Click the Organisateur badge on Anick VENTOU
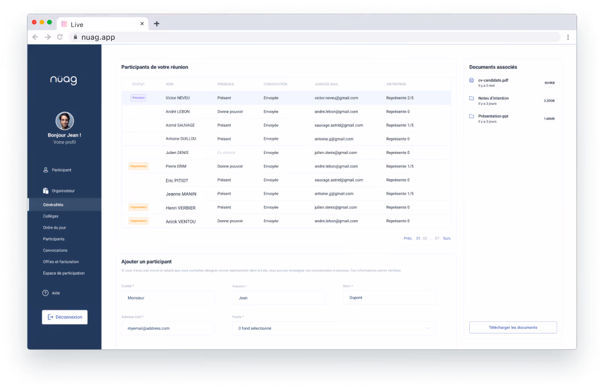Image resolution: width=604 pixels, height=390 pixels. 138,221
